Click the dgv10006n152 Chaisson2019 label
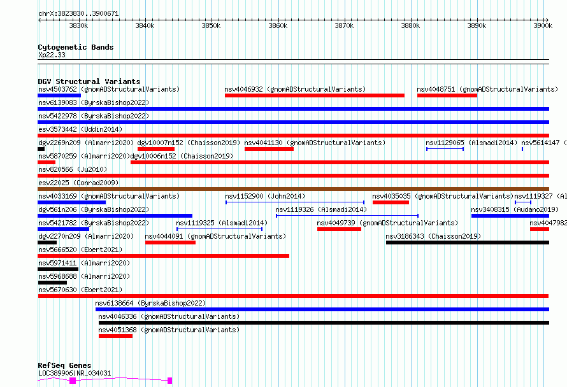 182,156
